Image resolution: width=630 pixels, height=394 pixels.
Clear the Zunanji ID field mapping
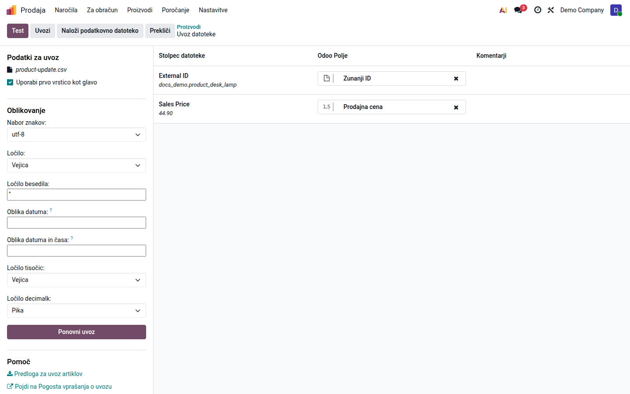tap(456, 79)
